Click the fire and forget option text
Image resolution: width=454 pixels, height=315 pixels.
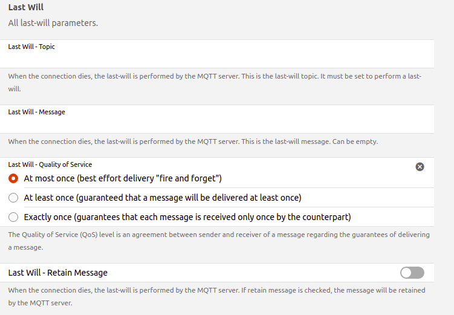123,178
